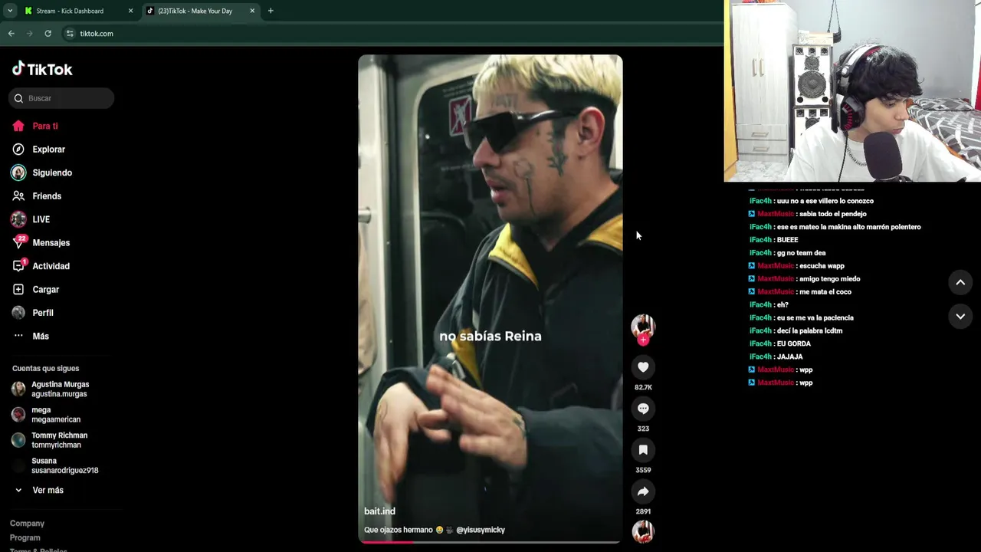This screenshot has height=552, width=981.
Task: Open Mensajes inbox
Action: point(41,243)
